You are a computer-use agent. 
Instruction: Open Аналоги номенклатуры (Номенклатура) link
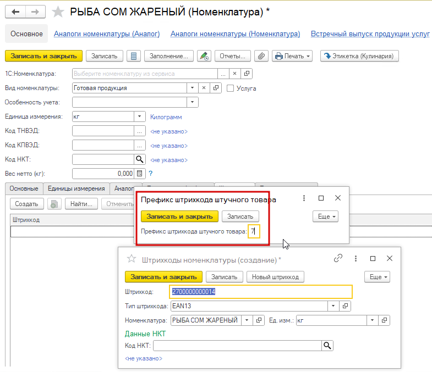click(x=236, y=34)
